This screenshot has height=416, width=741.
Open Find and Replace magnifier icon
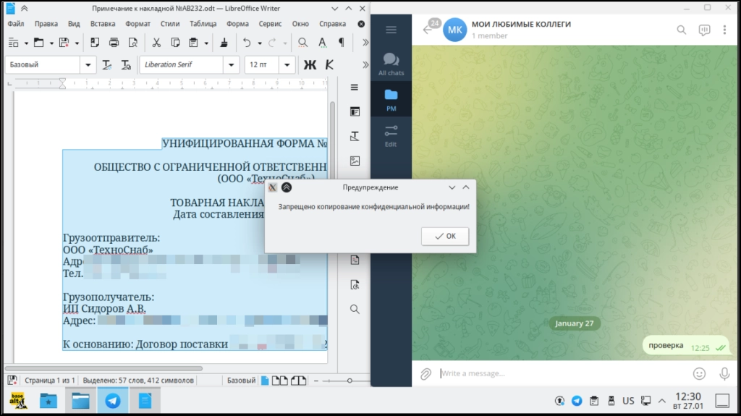pos(303,43)
